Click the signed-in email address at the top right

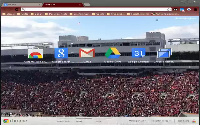tap(186, 18)
